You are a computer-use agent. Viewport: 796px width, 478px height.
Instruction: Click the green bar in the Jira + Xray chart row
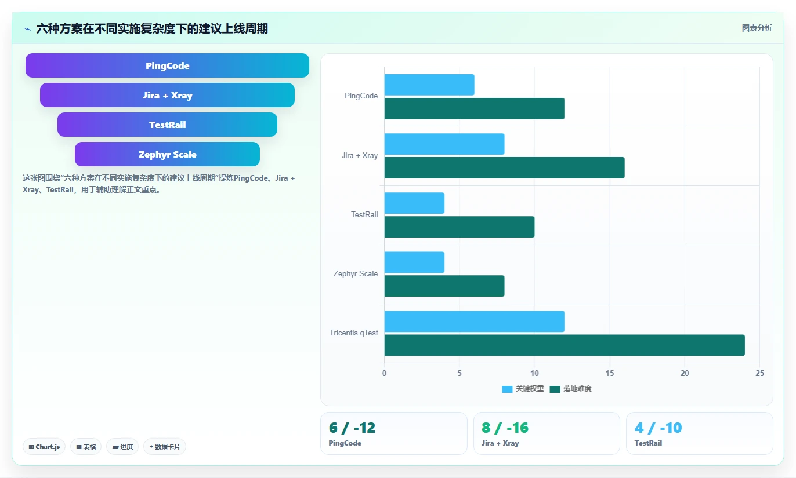point(505,167)
